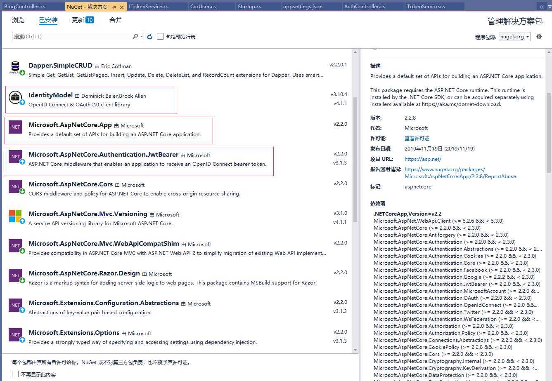The width and height of the screenshot is (552, 381).
Task: Click the Authentication.Facebook dependency entry
Action: pyautogui.click(x=457, y=270)
